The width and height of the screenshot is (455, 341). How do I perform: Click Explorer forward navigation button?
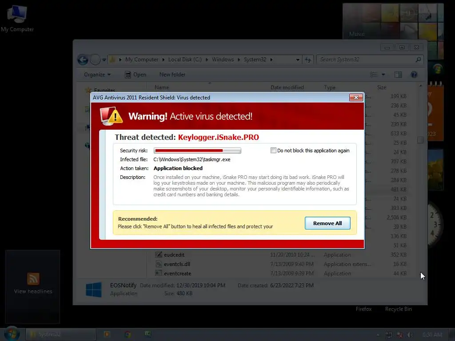[x=95, y=60]
